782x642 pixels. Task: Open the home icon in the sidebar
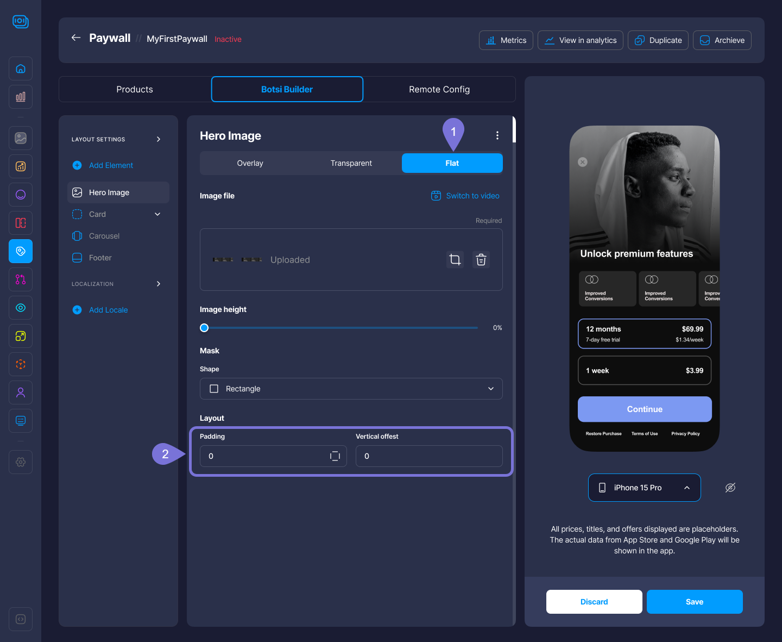[x=21, y=68]
